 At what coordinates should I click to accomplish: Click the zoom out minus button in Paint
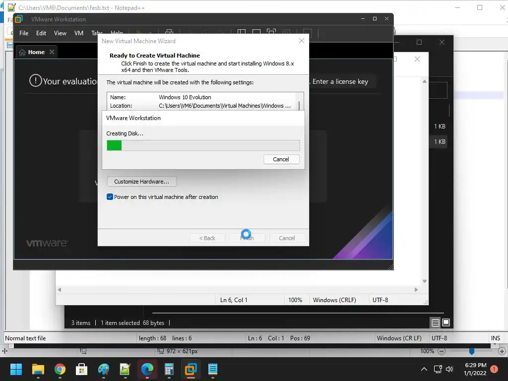click(x=441, y=351)
